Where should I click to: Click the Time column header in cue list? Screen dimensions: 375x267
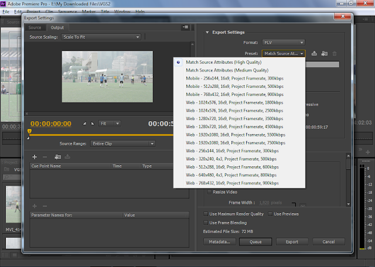click(x=126, y=166)
